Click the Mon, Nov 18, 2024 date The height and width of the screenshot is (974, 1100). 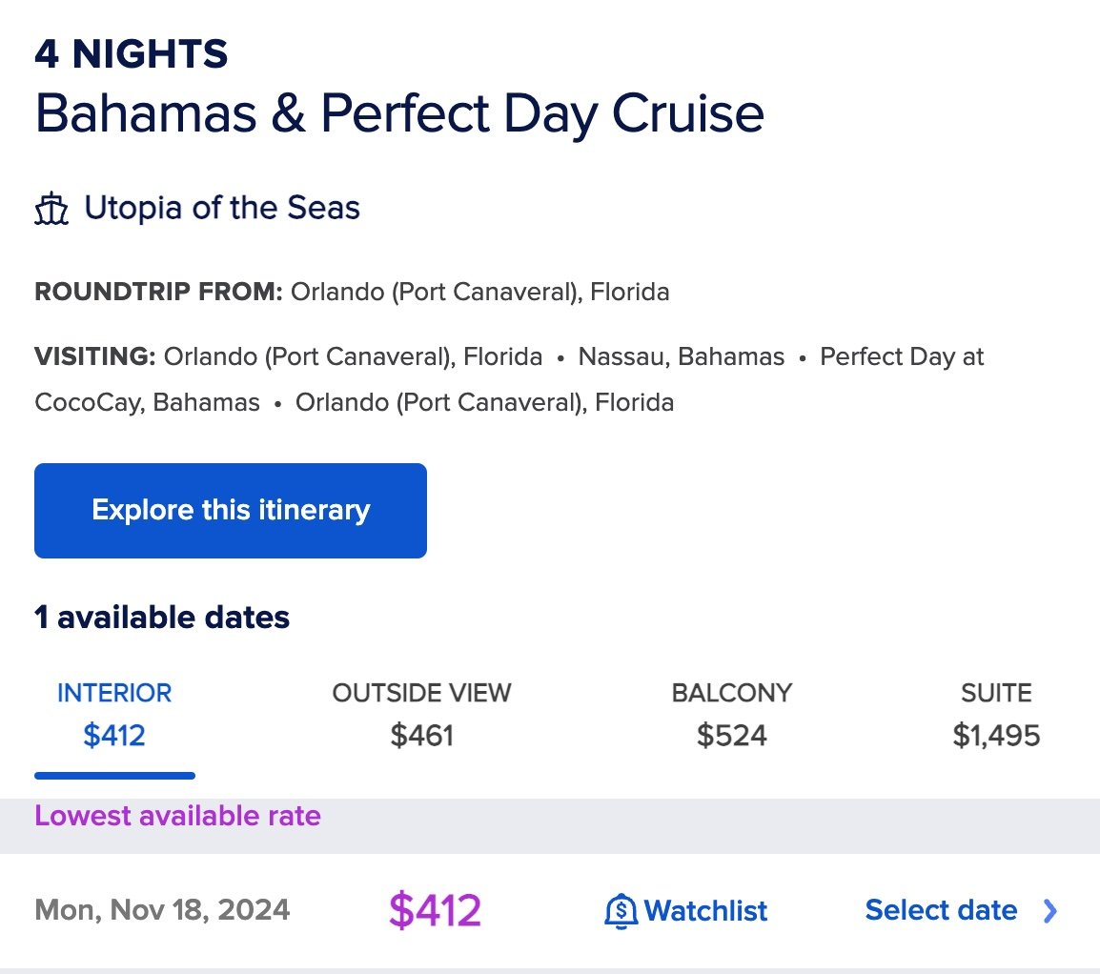click(x=162, y=910)
